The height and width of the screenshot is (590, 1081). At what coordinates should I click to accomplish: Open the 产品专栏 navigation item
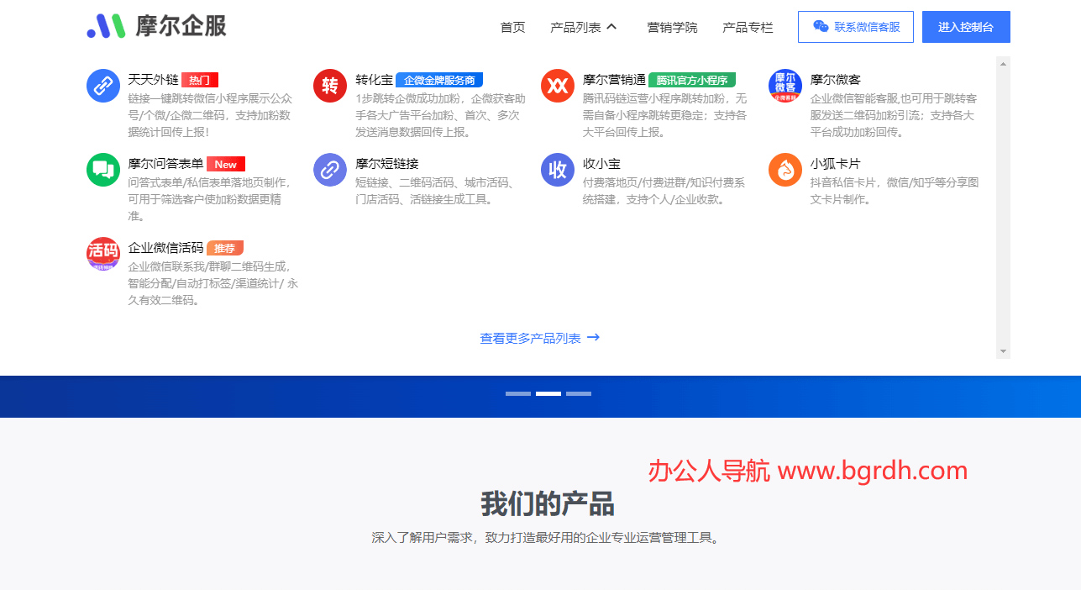[x=748, y=27]
